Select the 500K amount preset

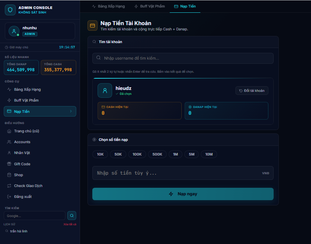tap(157, 154)
